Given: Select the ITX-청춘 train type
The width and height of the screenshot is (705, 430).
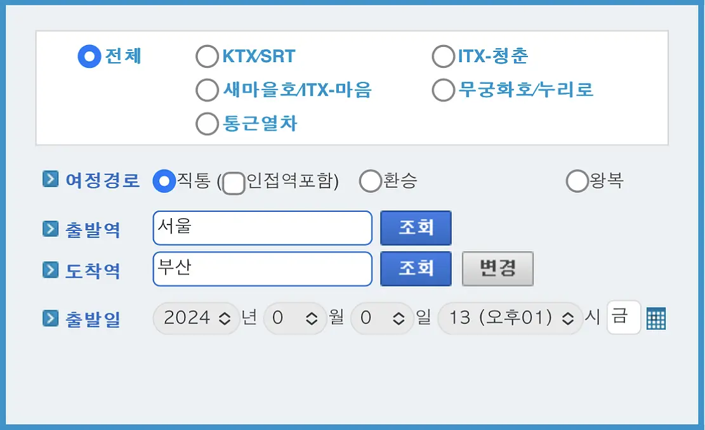Looking at the screenshot, I should coord(442,56).
